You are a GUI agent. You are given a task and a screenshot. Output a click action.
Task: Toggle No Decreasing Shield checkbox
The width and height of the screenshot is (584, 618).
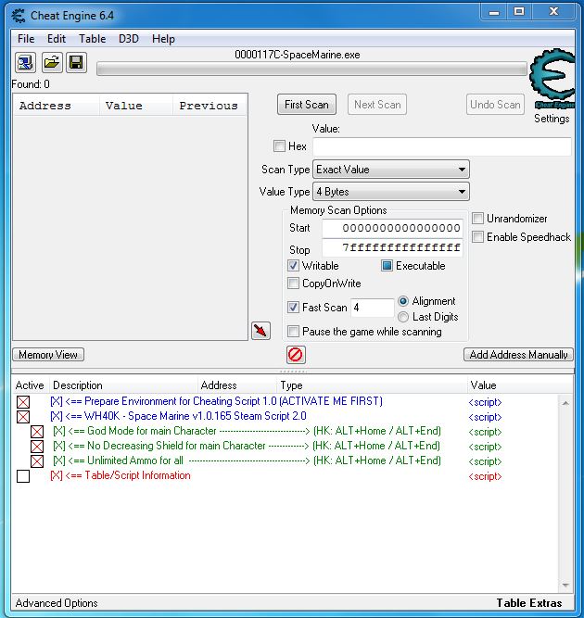tap(37, 447)
